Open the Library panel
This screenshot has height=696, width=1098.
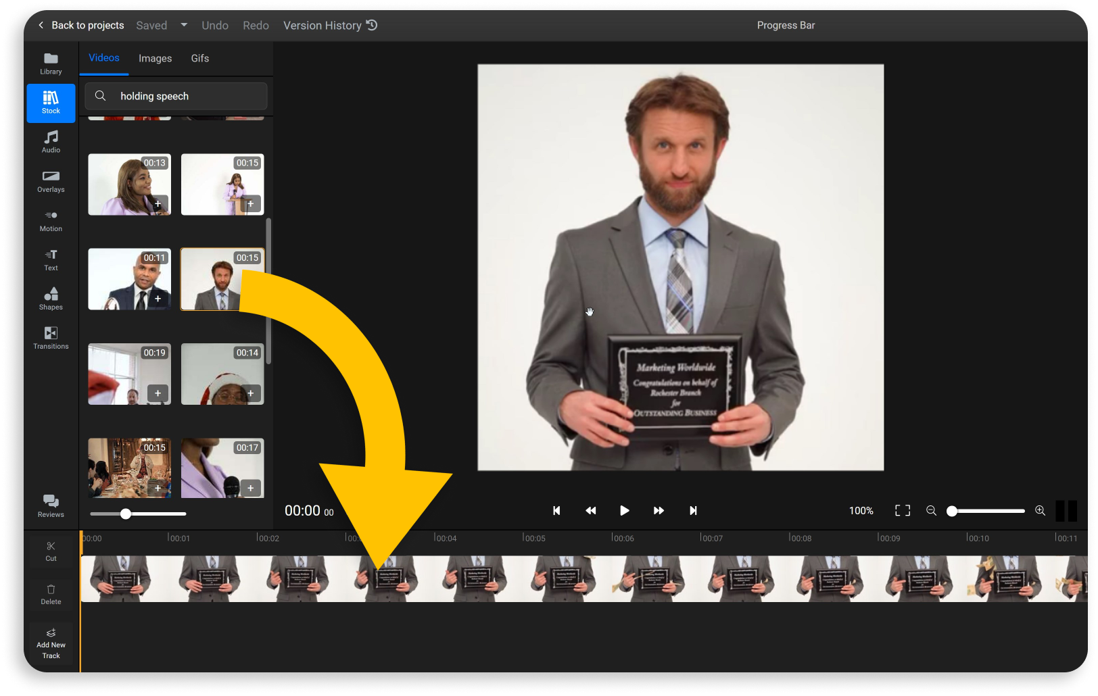coord(51,64)
